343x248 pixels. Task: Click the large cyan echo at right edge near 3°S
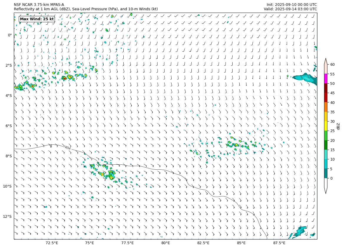(306, 78)
